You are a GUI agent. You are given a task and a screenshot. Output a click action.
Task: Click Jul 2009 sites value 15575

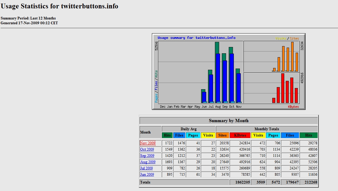(x=224, y=168)
